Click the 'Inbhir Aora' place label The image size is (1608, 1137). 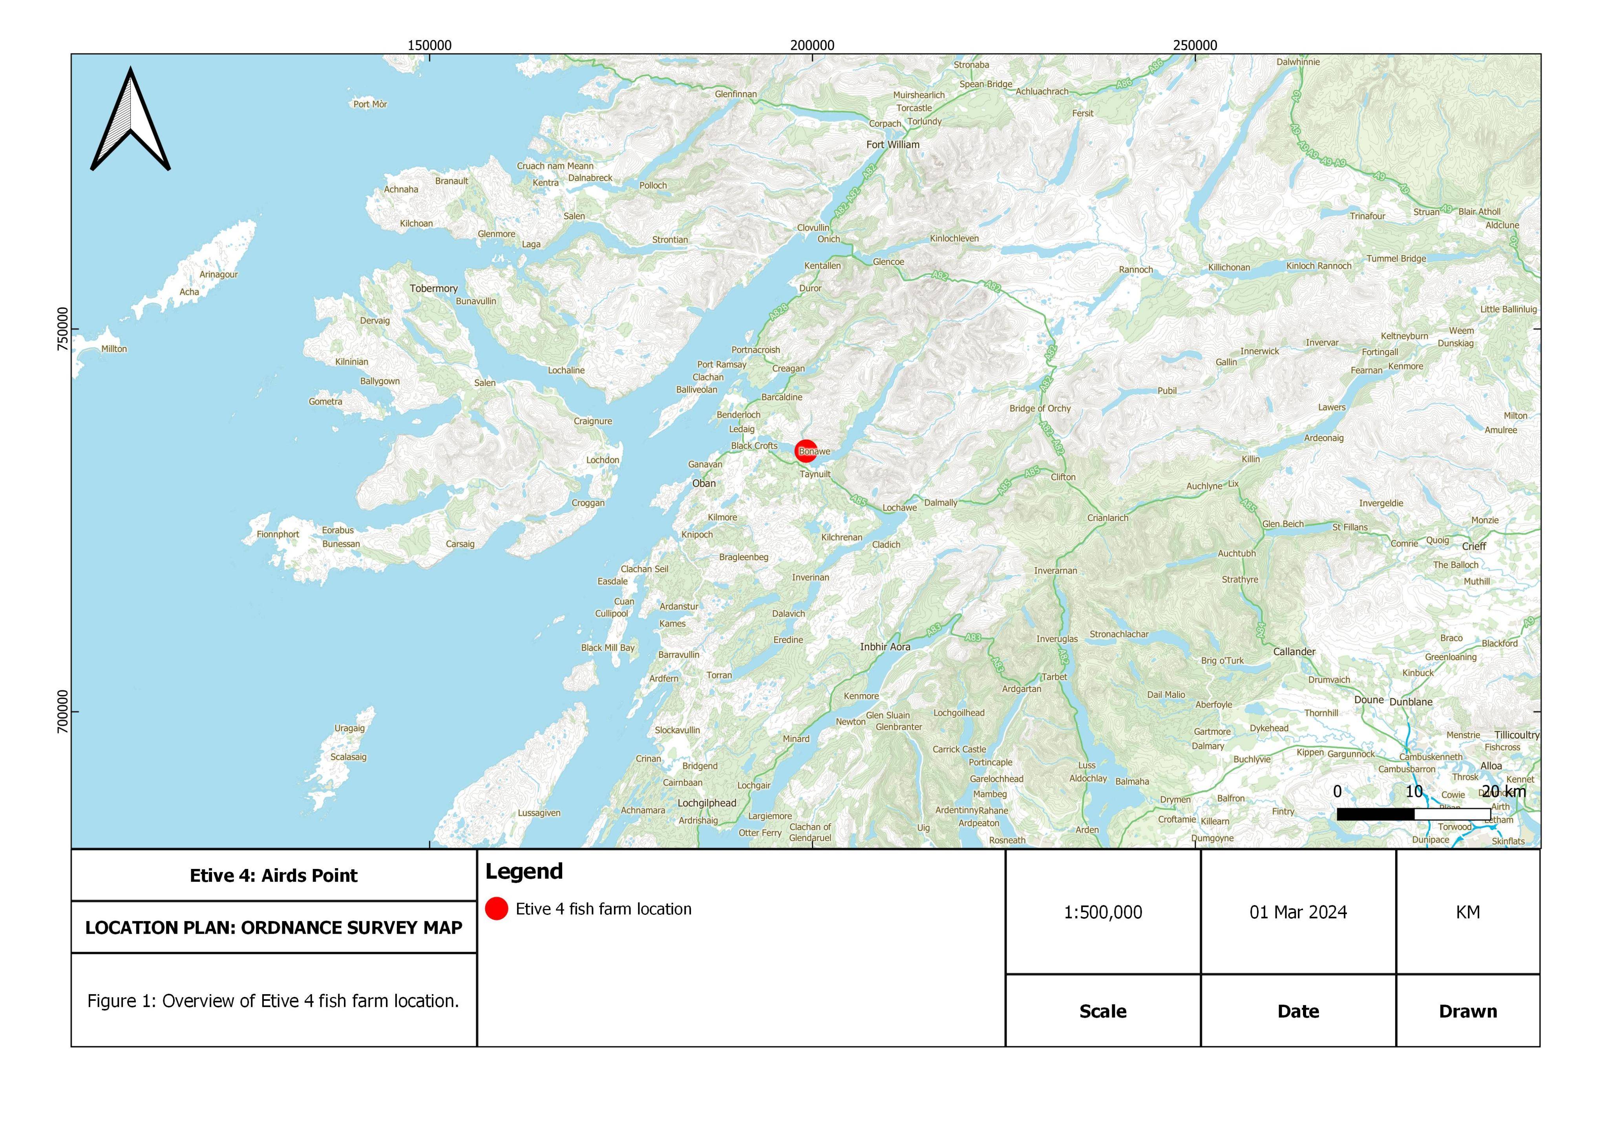885,647
